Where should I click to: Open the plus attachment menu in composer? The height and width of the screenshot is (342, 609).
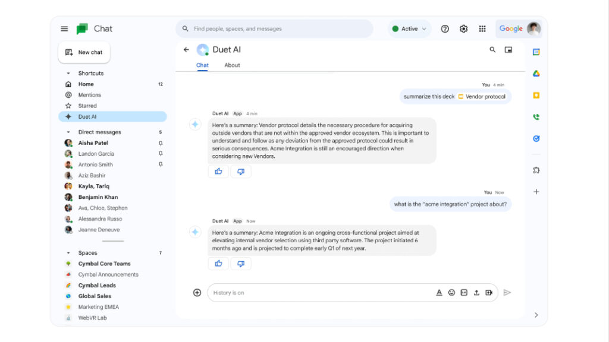tap(197, 293)
